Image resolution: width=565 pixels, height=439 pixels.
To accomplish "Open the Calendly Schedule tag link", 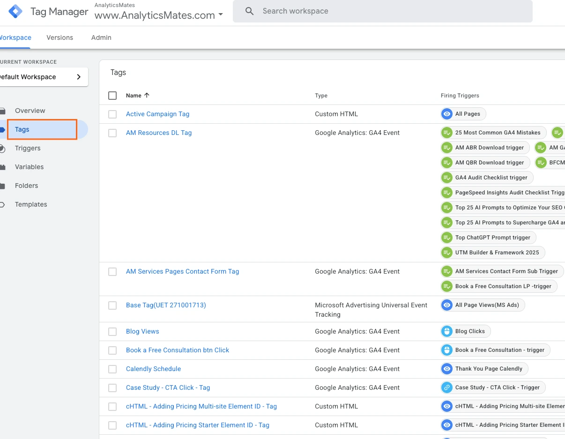I will (x=153, y=369).
